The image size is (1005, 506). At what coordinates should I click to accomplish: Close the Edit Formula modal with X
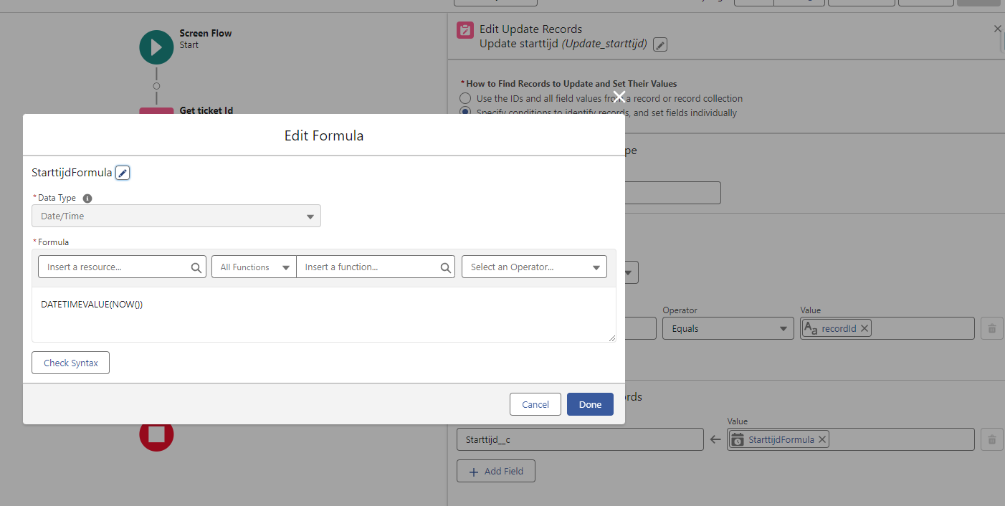[619, 97]
